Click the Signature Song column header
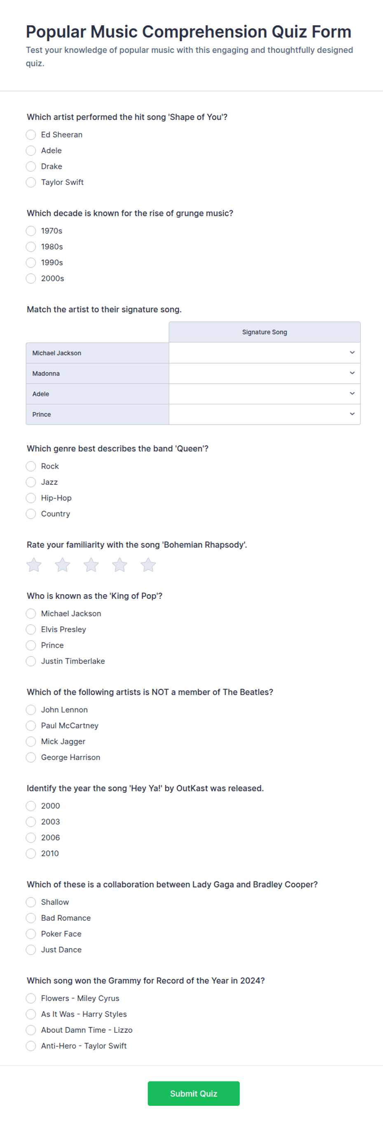 click(264, 332)
